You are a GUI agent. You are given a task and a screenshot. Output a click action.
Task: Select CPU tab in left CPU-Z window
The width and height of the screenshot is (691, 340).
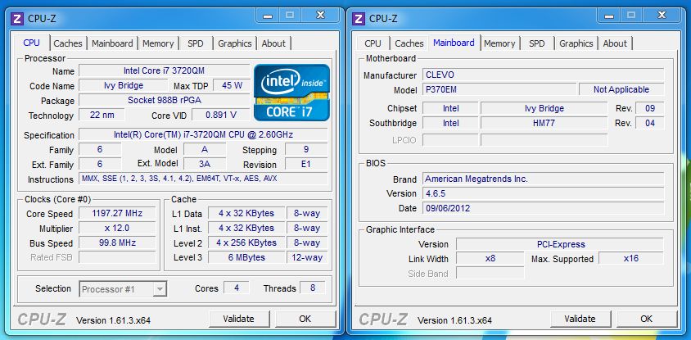click(31, 43)
